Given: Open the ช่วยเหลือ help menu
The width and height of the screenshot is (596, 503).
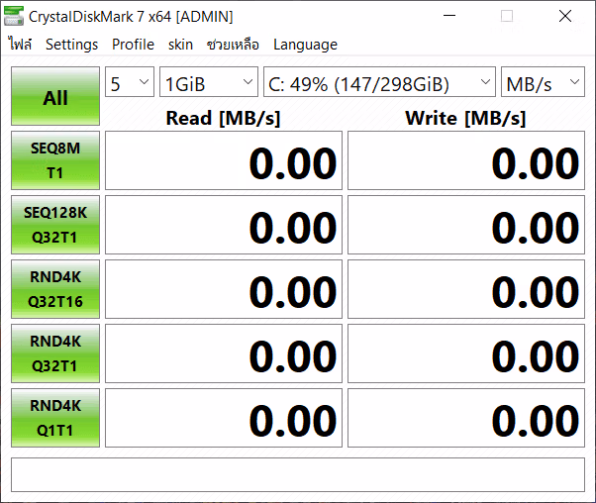Looking at the screenshot, I should pyautogui.click(x=233, y=45).
